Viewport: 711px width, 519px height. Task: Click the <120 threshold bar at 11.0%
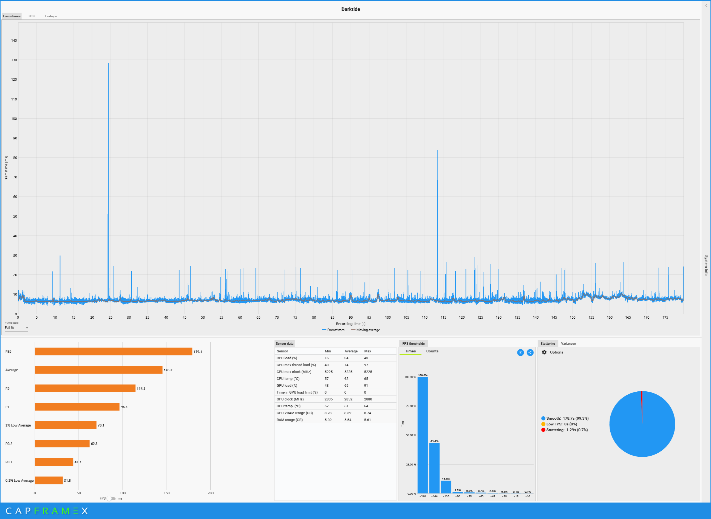coord(446,487)
